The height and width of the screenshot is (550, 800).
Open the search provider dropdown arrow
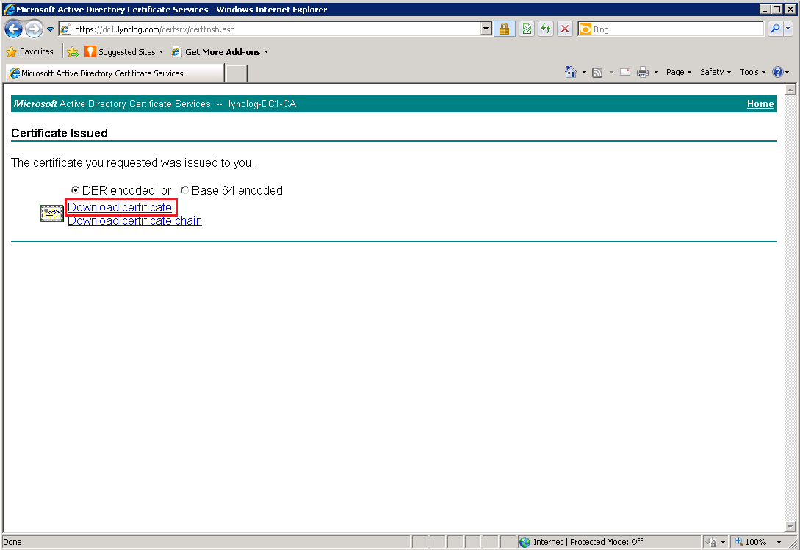[x=788, y=29]
